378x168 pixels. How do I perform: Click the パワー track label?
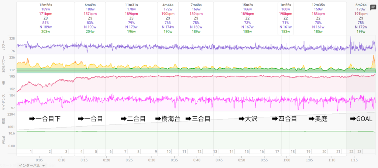click(3, 45)
